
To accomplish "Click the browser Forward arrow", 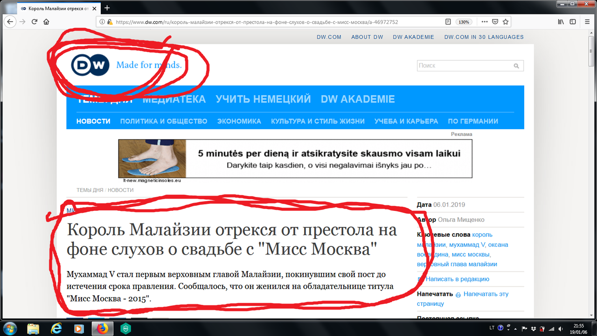I will (22, 21).
